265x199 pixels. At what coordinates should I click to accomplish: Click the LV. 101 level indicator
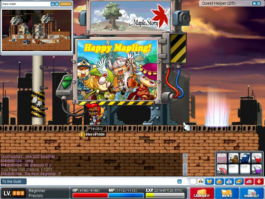tap(14, 193)
